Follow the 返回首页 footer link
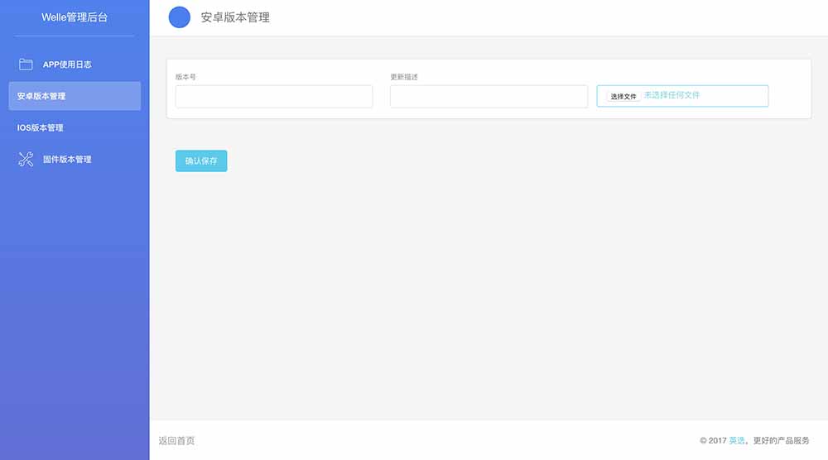The image size is (828, 460). [x=176, y=441]
